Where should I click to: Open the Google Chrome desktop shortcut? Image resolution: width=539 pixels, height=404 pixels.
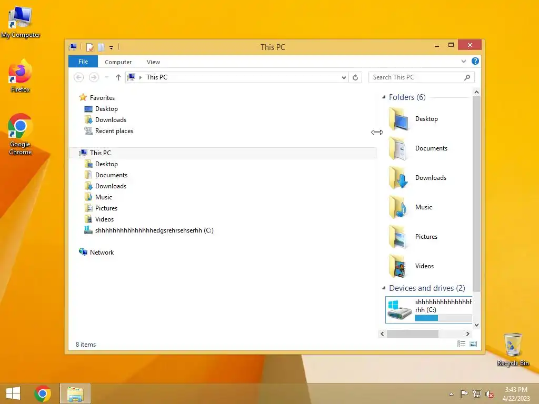pyautogui.click(x=21, y=134)
